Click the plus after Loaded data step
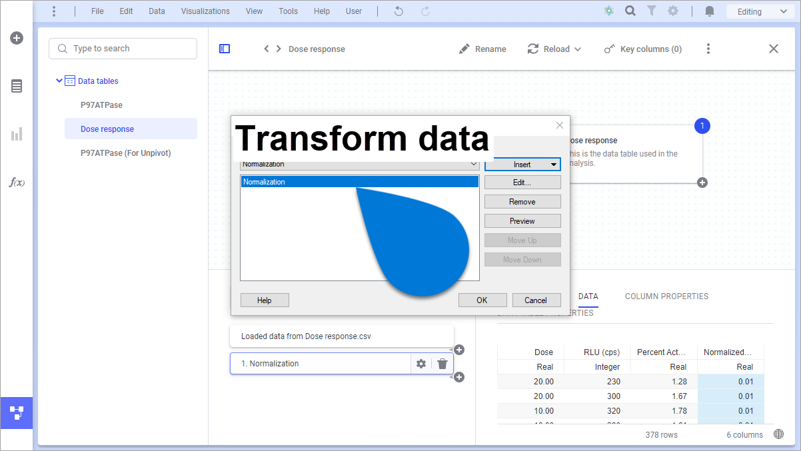 tap(459, 350)
